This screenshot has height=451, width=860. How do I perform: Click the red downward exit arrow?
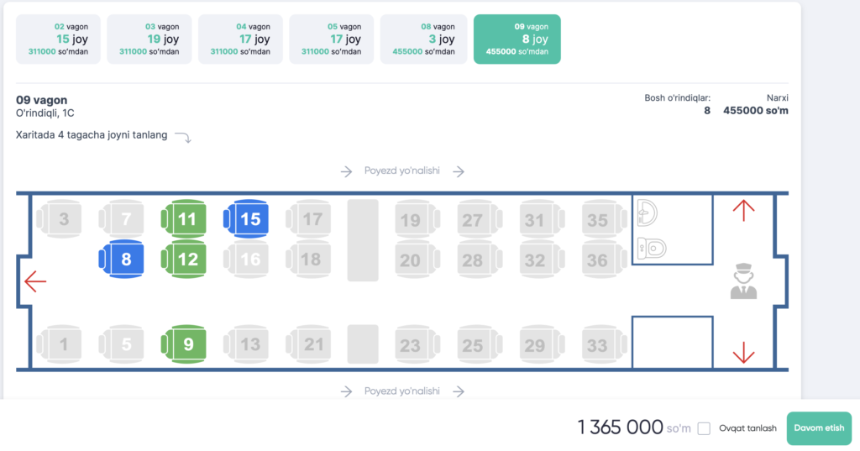[x=744, y=352]
